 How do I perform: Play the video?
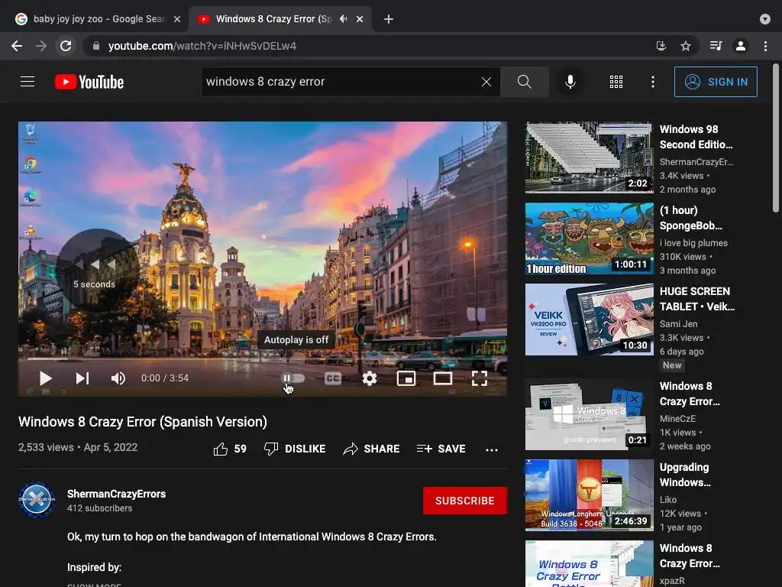tap(45, 378)
